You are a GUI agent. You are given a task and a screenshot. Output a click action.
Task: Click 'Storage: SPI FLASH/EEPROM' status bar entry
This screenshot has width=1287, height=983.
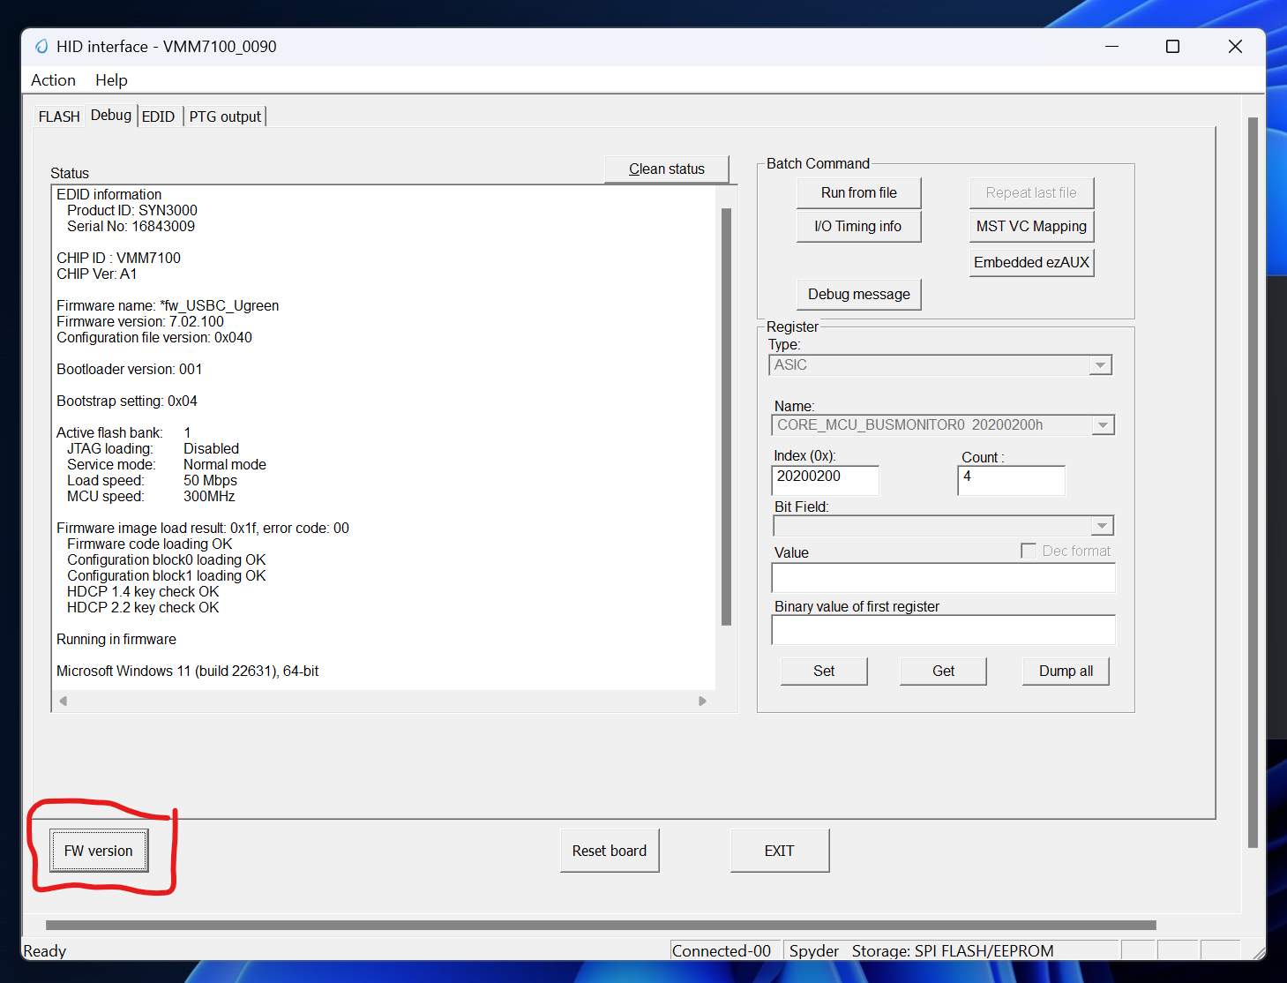(953, 950)
